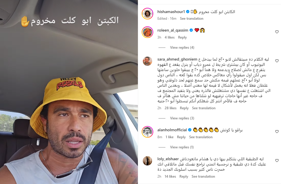Like sara_ahmed_ghoniem's comment heart icon
The height and width of the screenshot is (184, 281).
point(277,61)
